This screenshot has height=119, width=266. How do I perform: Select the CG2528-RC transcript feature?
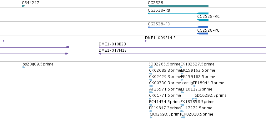tap(203, 20)
